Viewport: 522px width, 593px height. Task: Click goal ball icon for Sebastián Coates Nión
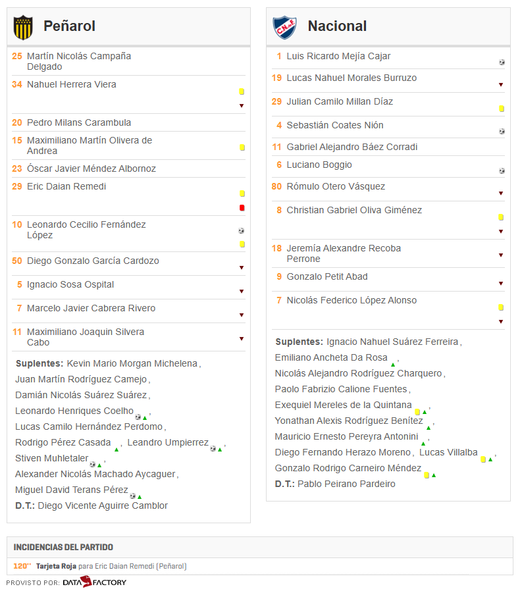pos(502,131)
